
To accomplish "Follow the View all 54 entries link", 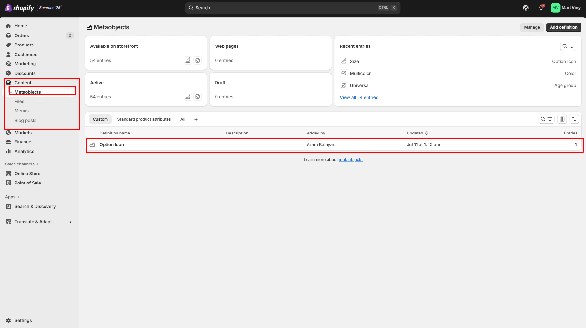I will point(359,97).
